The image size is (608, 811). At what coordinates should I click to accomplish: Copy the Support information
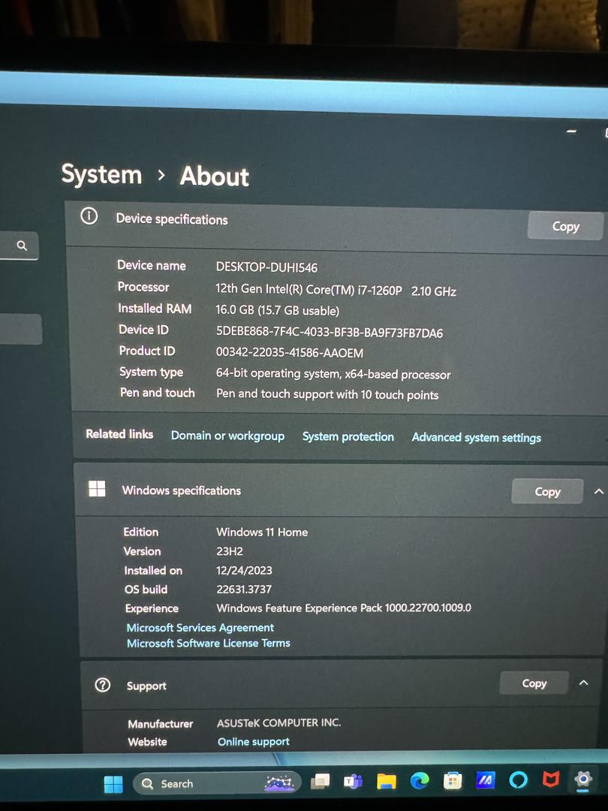[534, 683]
